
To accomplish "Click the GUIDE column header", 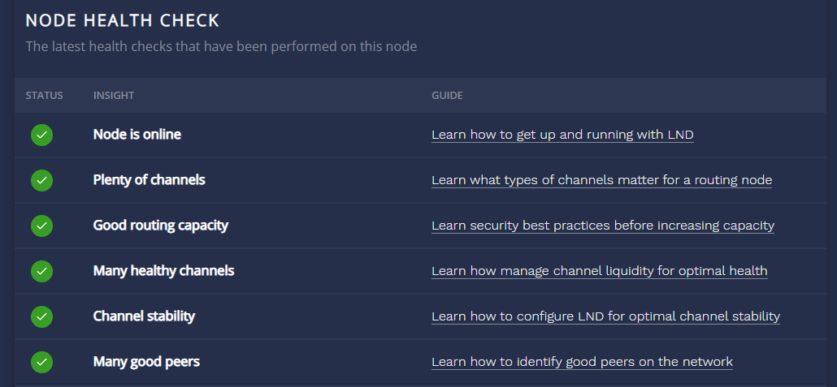I will pyautogui.click(x=447, y=96).
